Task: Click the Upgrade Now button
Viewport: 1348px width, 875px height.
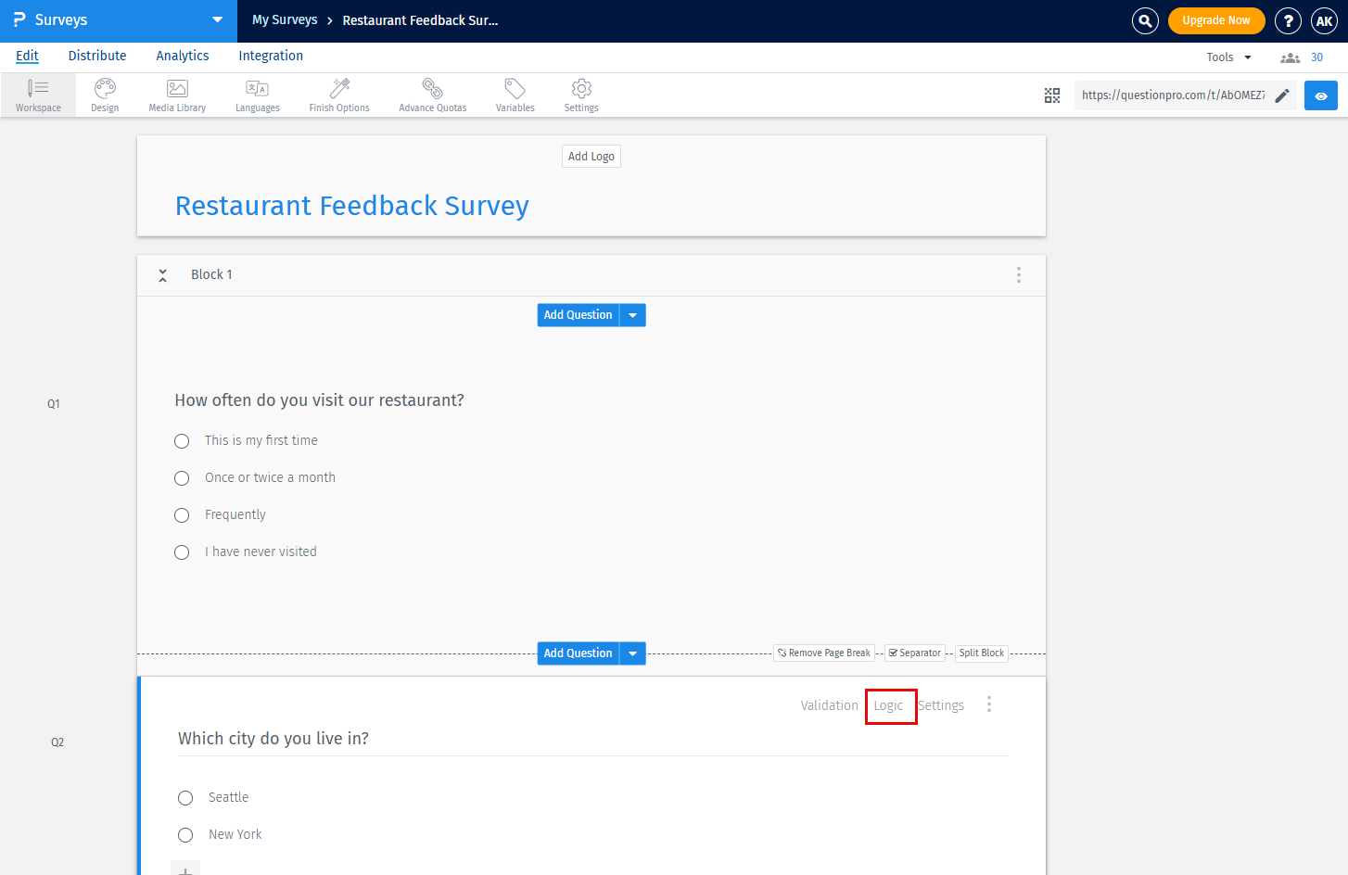Action: click(1215, 20)
